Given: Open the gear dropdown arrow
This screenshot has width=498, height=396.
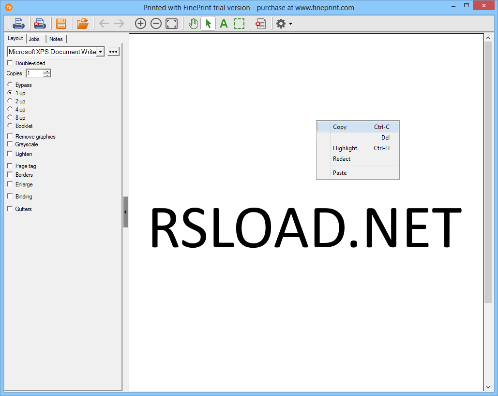Looking at the screenshot, I should 290,24.
